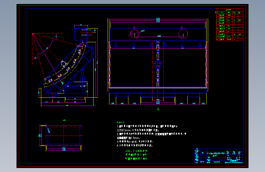Select note line starting with 2.
Image resolution: width=265 pixels, height=172 pixels.
152,134
